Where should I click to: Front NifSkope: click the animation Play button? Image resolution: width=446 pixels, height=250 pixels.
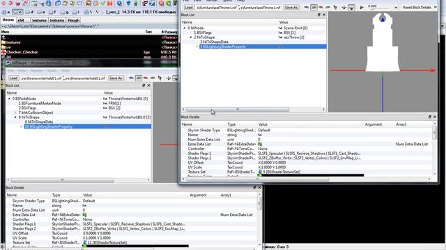[362, 8]
